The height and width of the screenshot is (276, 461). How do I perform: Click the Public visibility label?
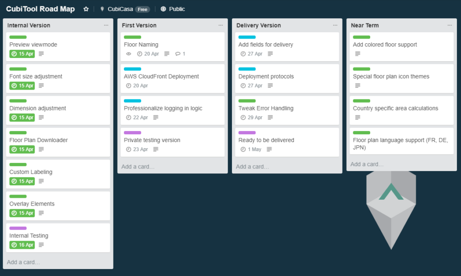click(x=177, y=9)
